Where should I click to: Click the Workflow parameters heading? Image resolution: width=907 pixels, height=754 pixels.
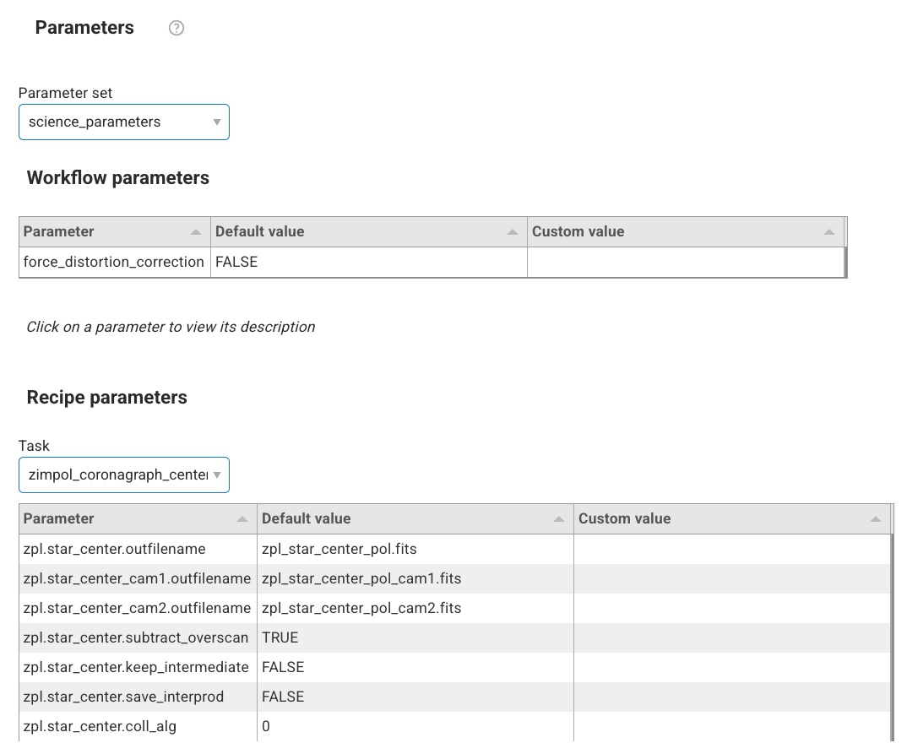tap(118, 177)
